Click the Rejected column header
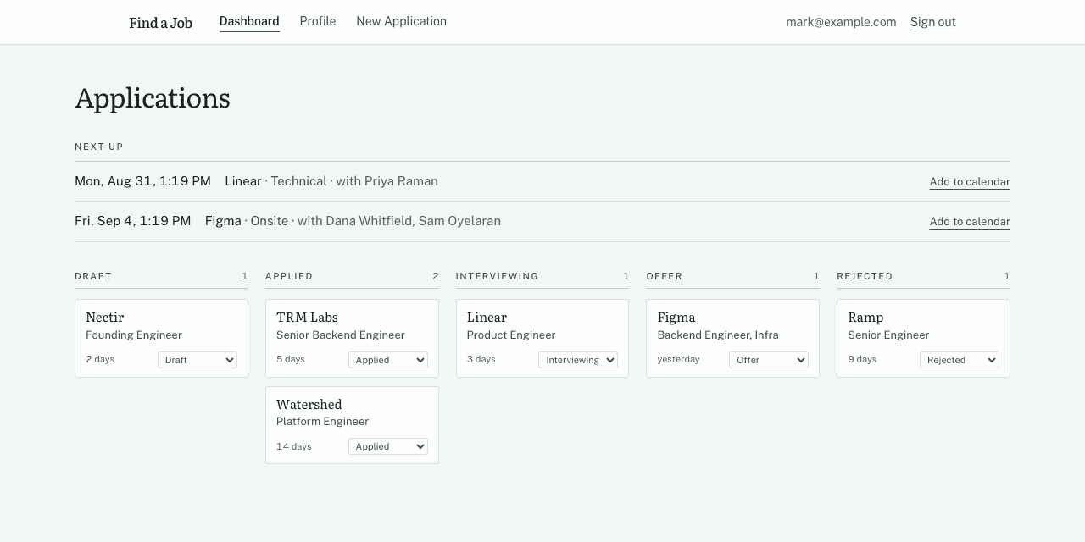 [865, 276]
